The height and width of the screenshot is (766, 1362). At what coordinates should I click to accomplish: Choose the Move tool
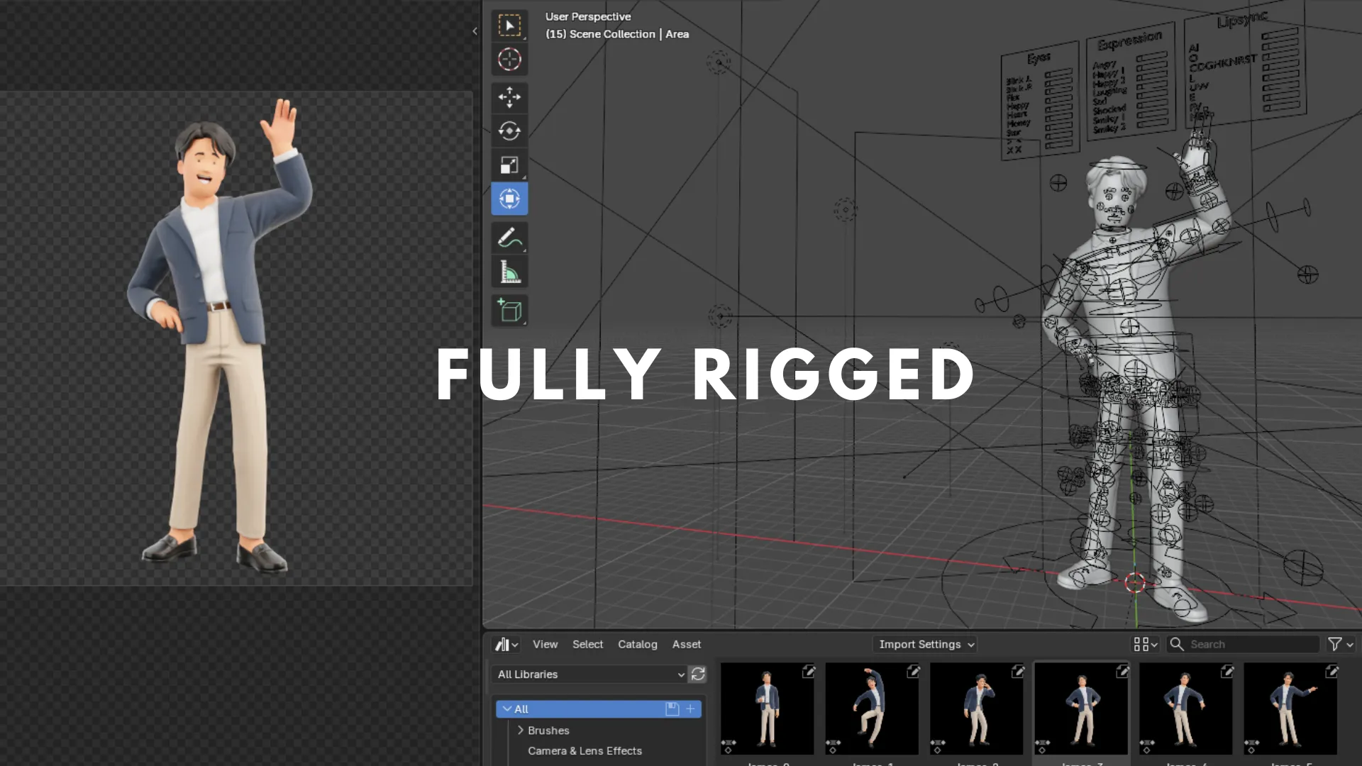pos(509,97)
